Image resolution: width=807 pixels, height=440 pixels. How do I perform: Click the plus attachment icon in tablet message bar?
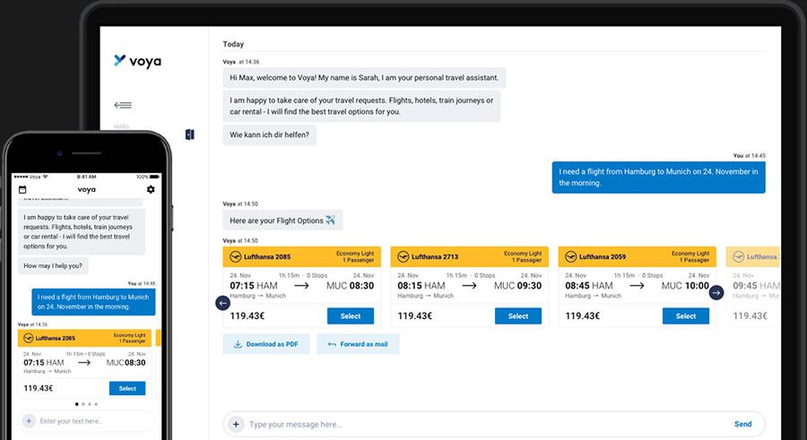coord(236,424)
